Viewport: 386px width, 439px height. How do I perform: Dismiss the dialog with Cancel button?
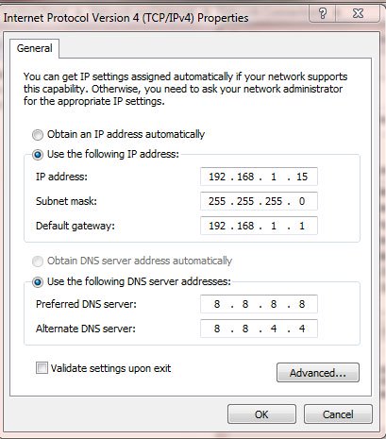[x=338, y=414]
